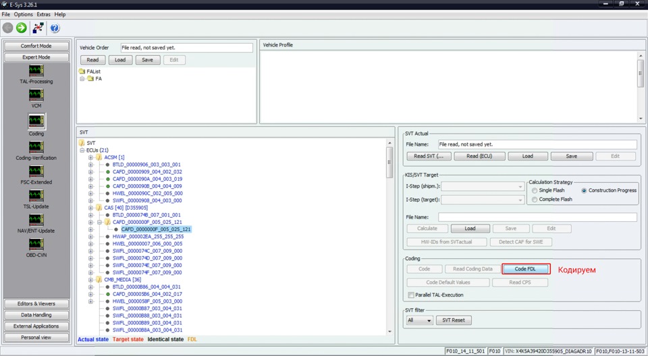Select SWFL_0000074C_007_009_000 in the tree
Viewport: 648px width, 356px height.
(x=147, y=251)
